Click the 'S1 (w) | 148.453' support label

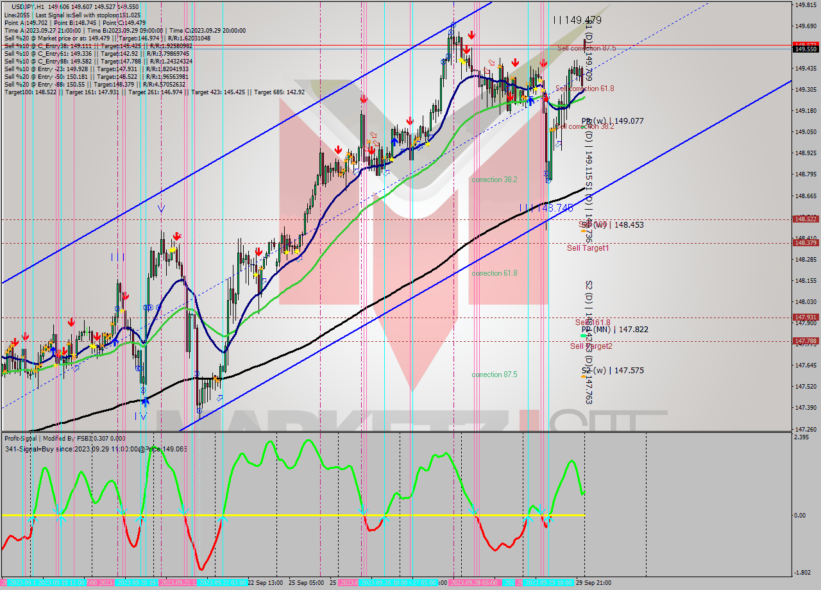(x=612, y=225)
